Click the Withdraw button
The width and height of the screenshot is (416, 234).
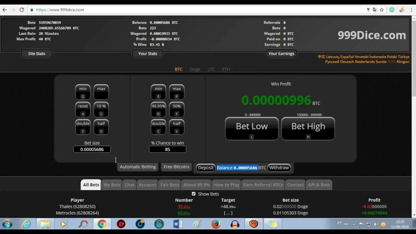click(279, 168)
